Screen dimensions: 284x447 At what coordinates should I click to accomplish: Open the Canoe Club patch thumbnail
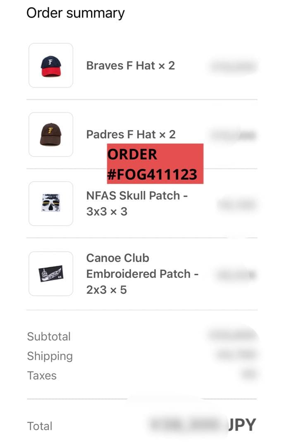pos(51,274)
